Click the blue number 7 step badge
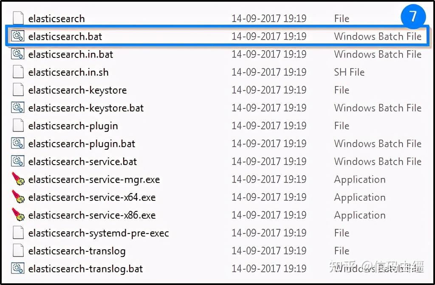This screenshot has width=435, height=285. point(412,17)
